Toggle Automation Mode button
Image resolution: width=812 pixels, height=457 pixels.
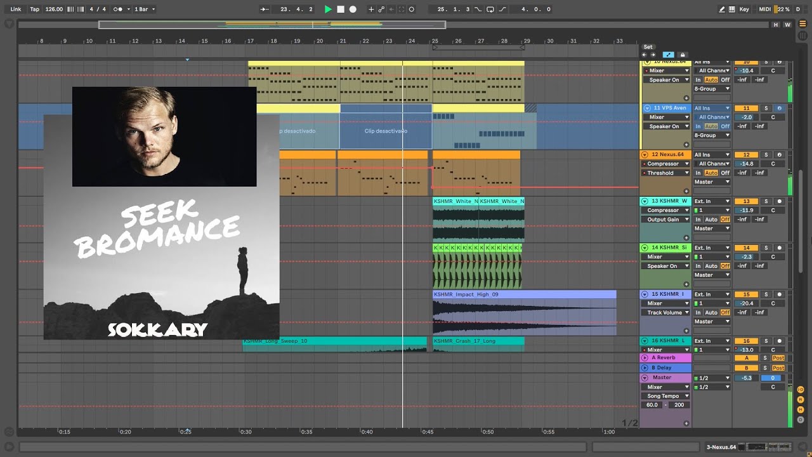coord(668,55)
